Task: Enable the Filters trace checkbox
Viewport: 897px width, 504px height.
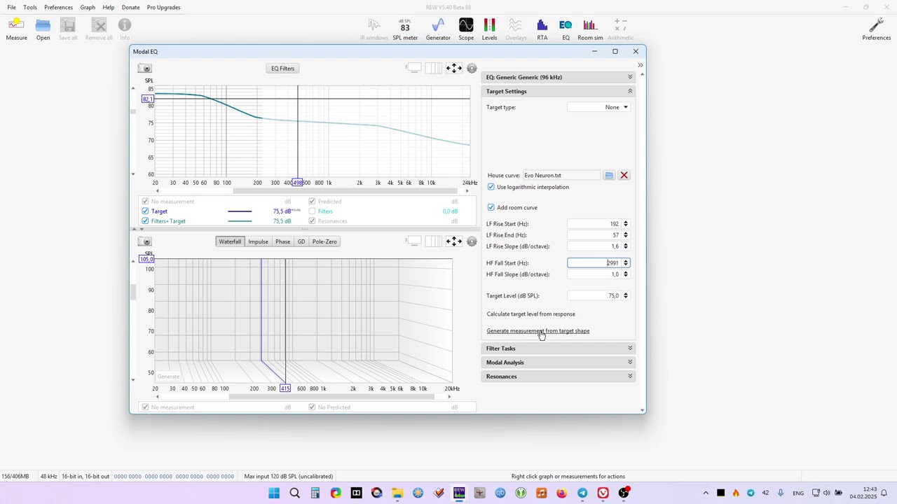Action: click(x=312, y=211)
